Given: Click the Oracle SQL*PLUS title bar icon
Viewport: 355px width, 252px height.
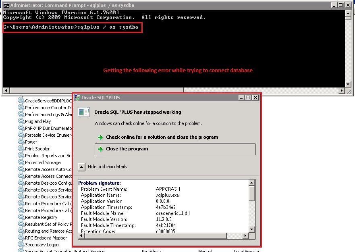Looking at the screenshot, I should (77, 97).
